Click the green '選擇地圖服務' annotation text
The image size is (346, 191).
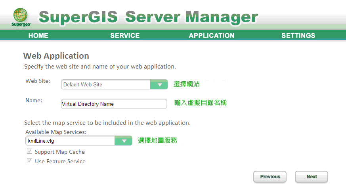tap(158, 141)
